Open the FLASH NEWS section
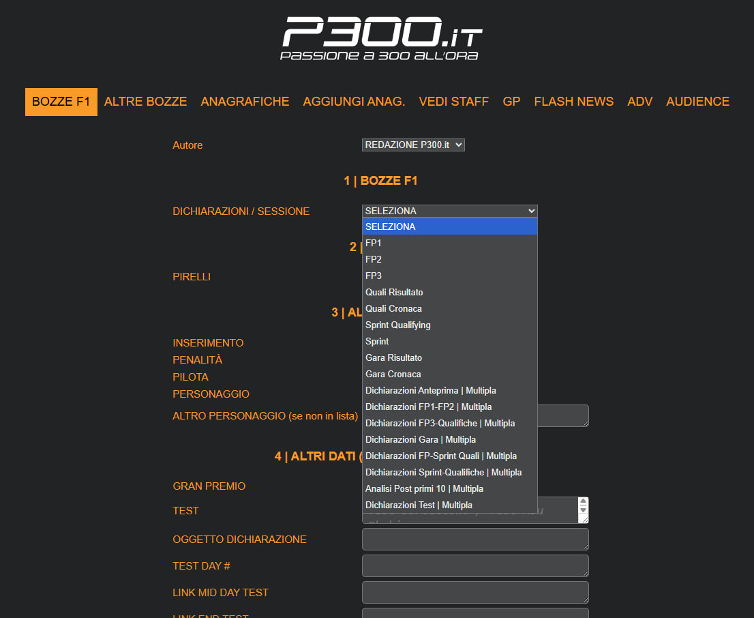The width and height of the screenshot is (754, 618). (573, 102)
